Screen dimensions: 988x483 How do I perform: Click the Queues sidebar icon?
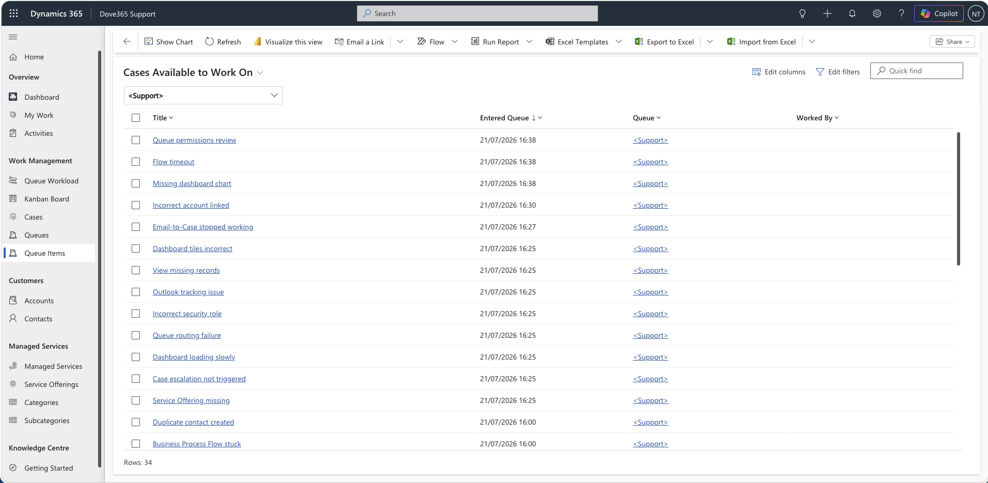point(13,235)
